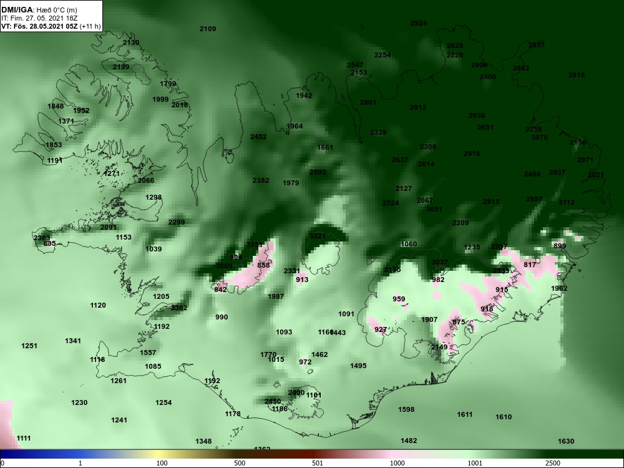Click the 2130 height label
The height and width of the screenshot is (468, 624).
coord(131,42)
